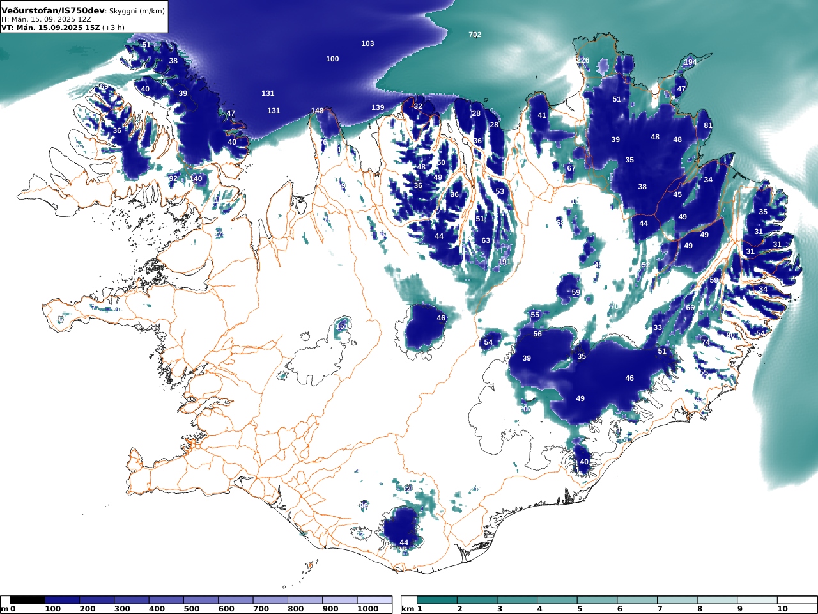Click the 32 visibility value on the map
The height and width of the screenshot is (614, 818).
point(418,106)
